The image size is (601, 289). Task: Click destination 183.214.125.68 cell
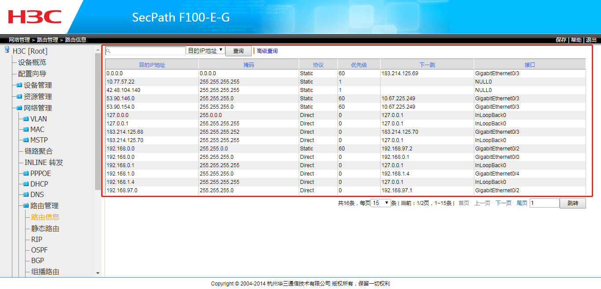click(x=152, y=132)
